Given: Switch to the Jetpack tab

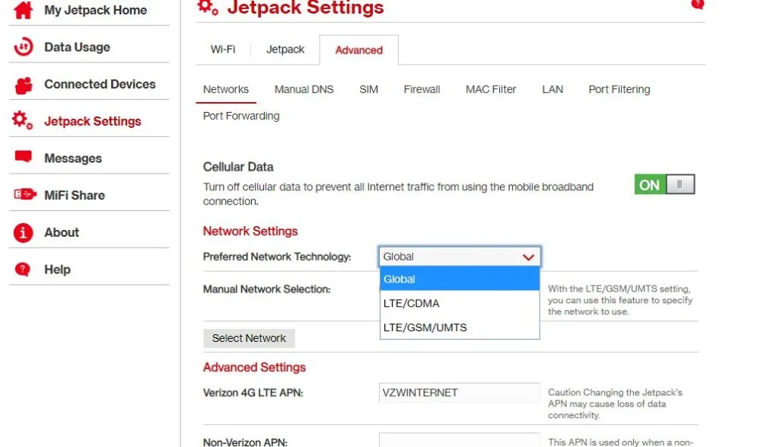Looking at the screenshot, I should 285,49.
